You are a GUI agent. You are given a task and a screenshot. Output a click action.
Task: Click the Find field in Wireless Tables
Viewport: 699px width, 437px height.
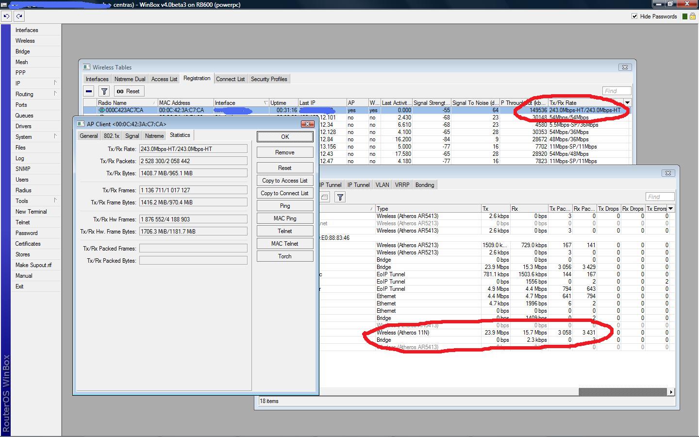point(616,91)
